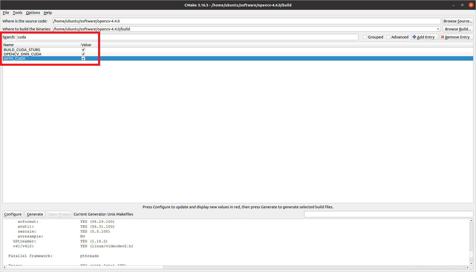Select the OPENCV_DNN_CUDA row
This screenshot has height=272, width=476.
(238, 54)
